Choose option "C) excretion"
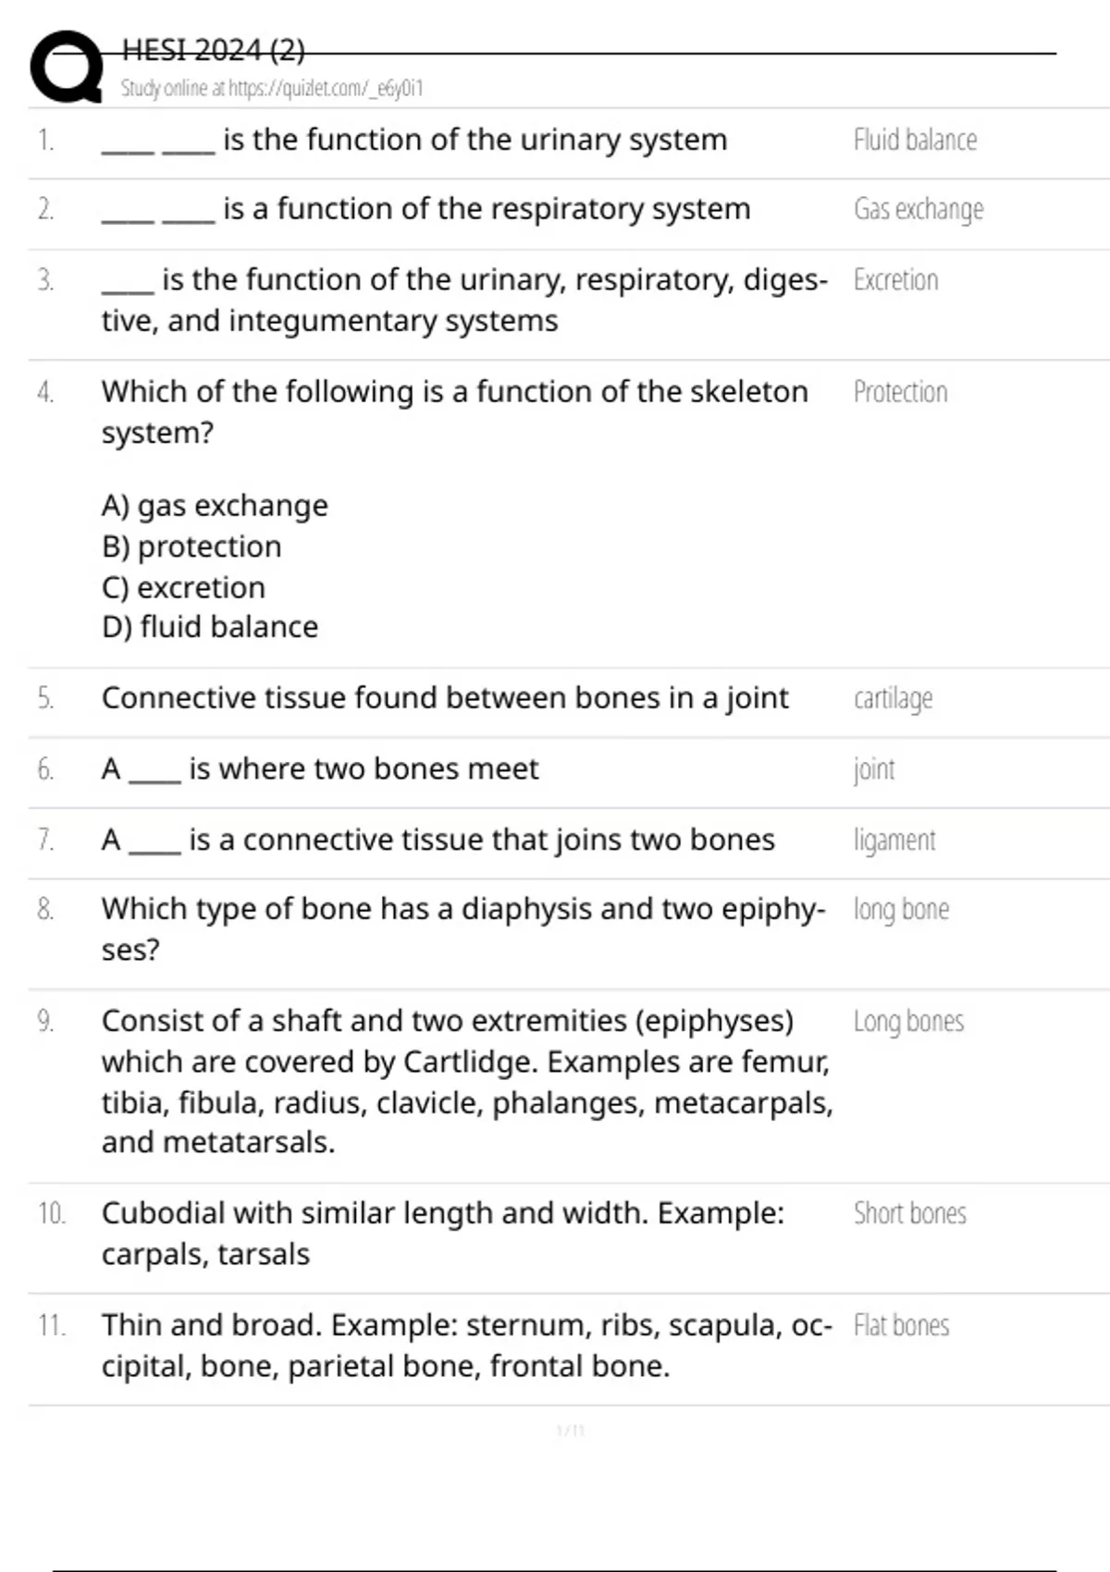The image size is (1110, 1572). click(x=183, y=587)
